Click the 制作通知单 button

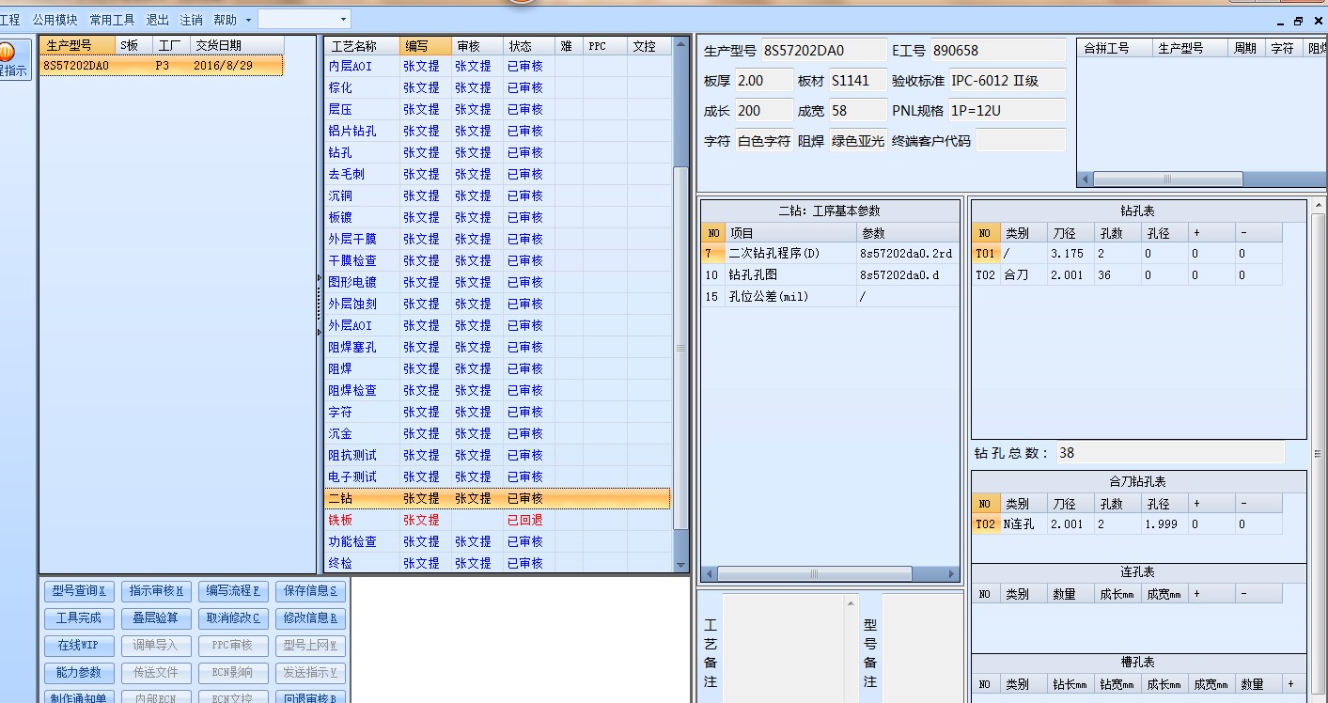[x=79, y=698]
